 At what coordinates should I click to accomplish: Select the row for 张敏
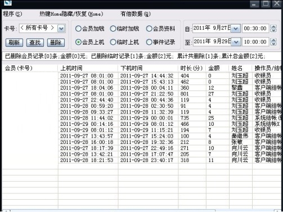click(142, 142)
